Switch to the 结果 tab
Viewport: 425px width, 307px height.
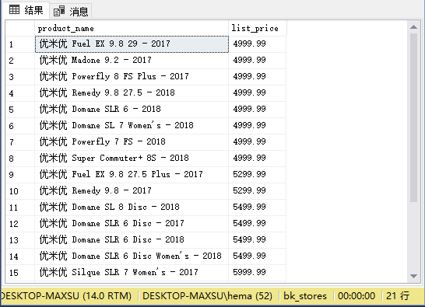26,10
